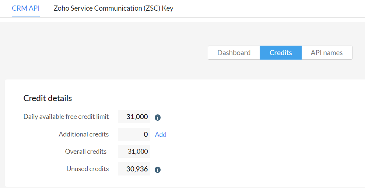Screen dimensions: 365x188
Task: Open the Zoho Service Communication (ZSC) Key tab
Action: click(x=113, y=8)
